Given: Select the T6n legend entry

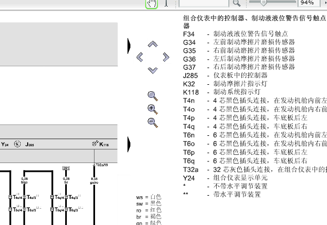Looking at the screenshot, I should click(255, 135).
